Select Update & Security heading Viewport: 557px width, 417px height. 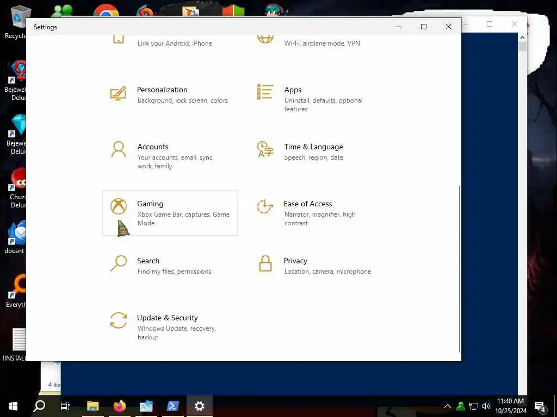tap(168, 318)
